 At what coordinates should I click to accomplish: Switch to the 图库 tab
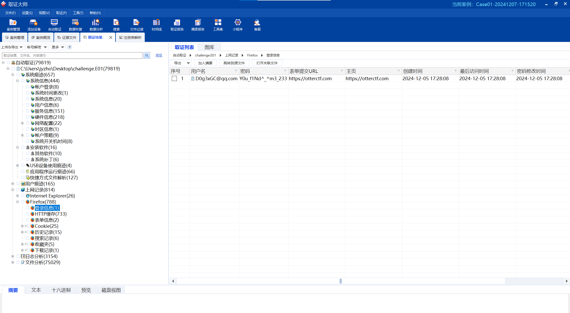(x=209, y=47)
